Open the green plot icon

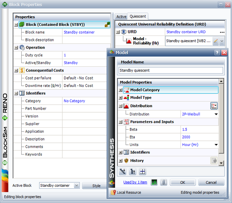click(x=154, y=182)
